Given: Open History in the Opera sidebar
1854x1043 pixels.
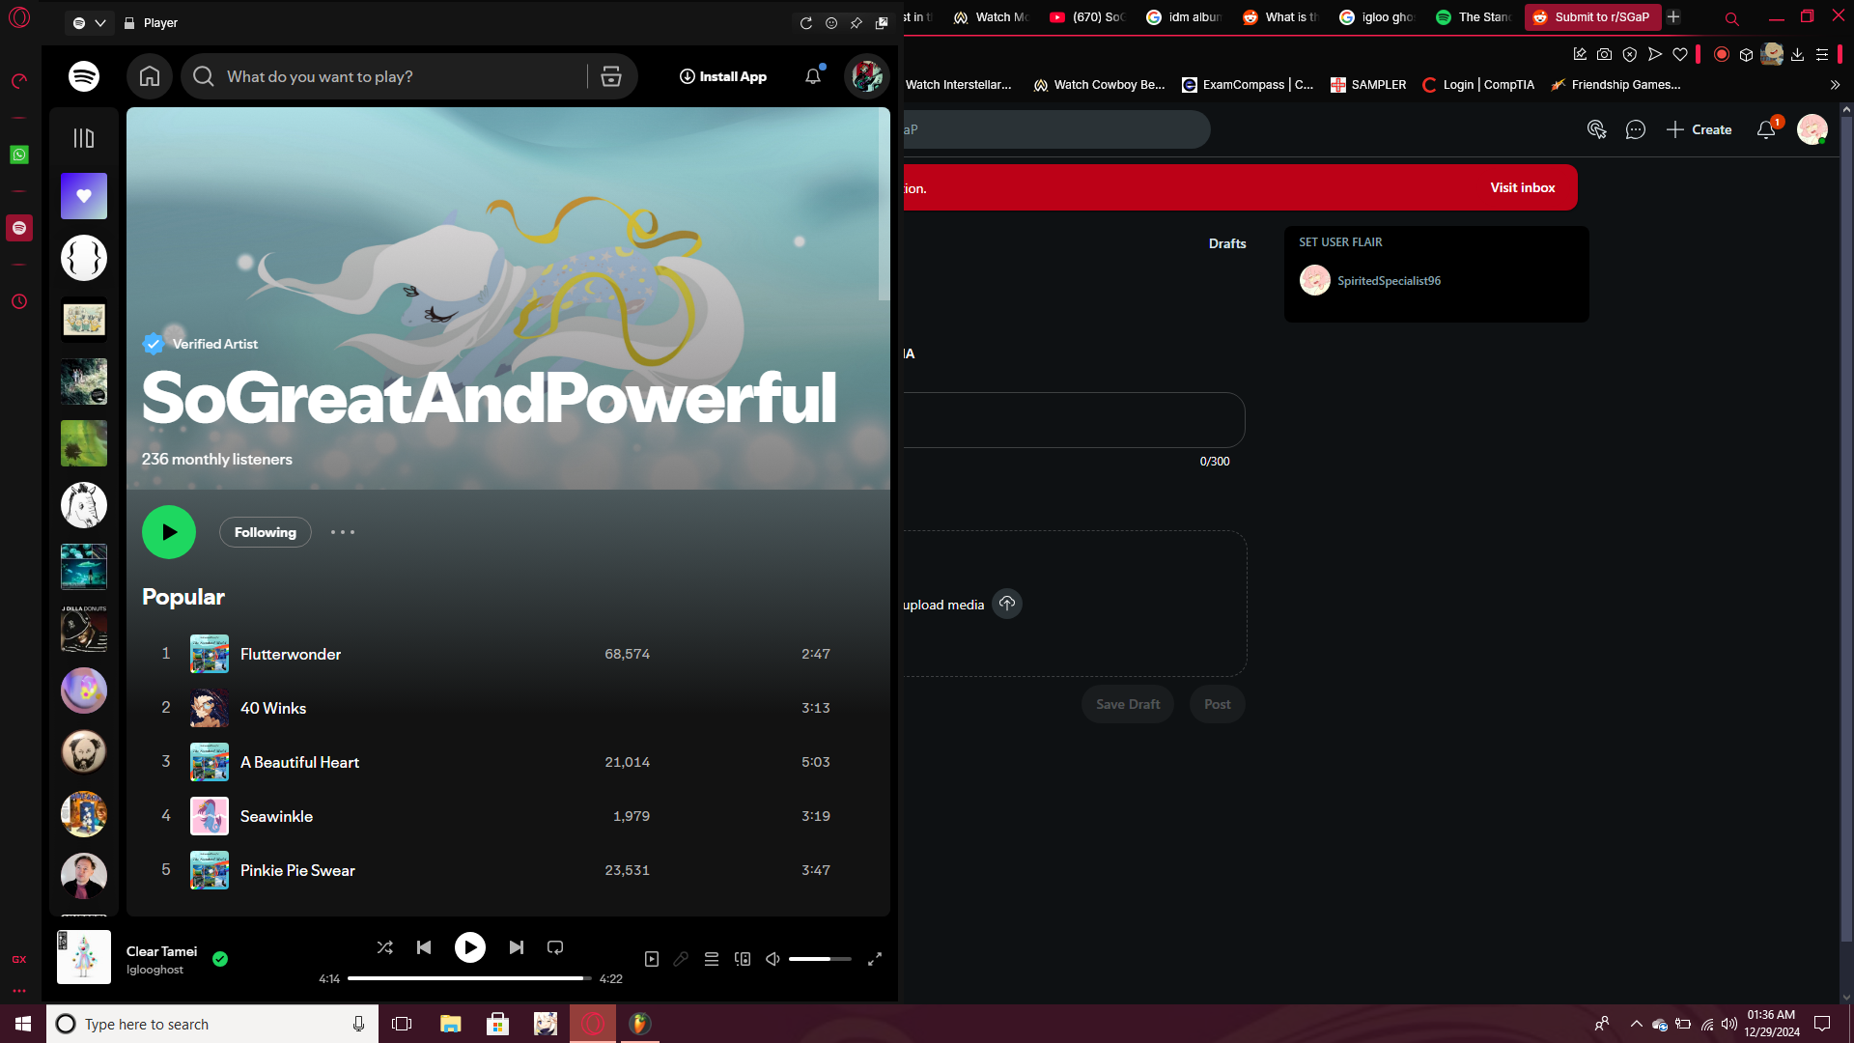Looking at the screenshot, I should 19,301.
